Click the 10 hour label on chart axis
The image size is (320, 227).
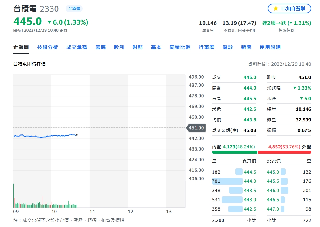[54, 212]
